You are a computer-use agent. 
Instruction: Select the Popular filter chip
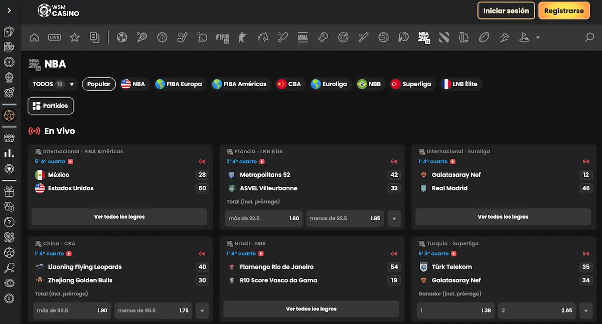99,84
